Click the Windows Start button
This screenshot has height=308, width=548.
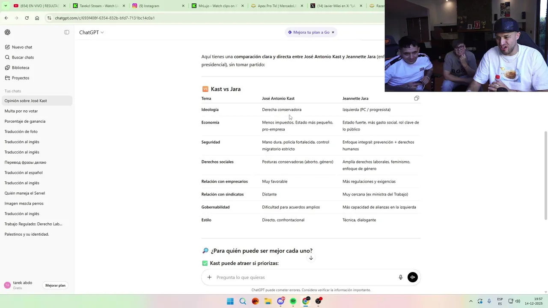click(x=230, y=301)
